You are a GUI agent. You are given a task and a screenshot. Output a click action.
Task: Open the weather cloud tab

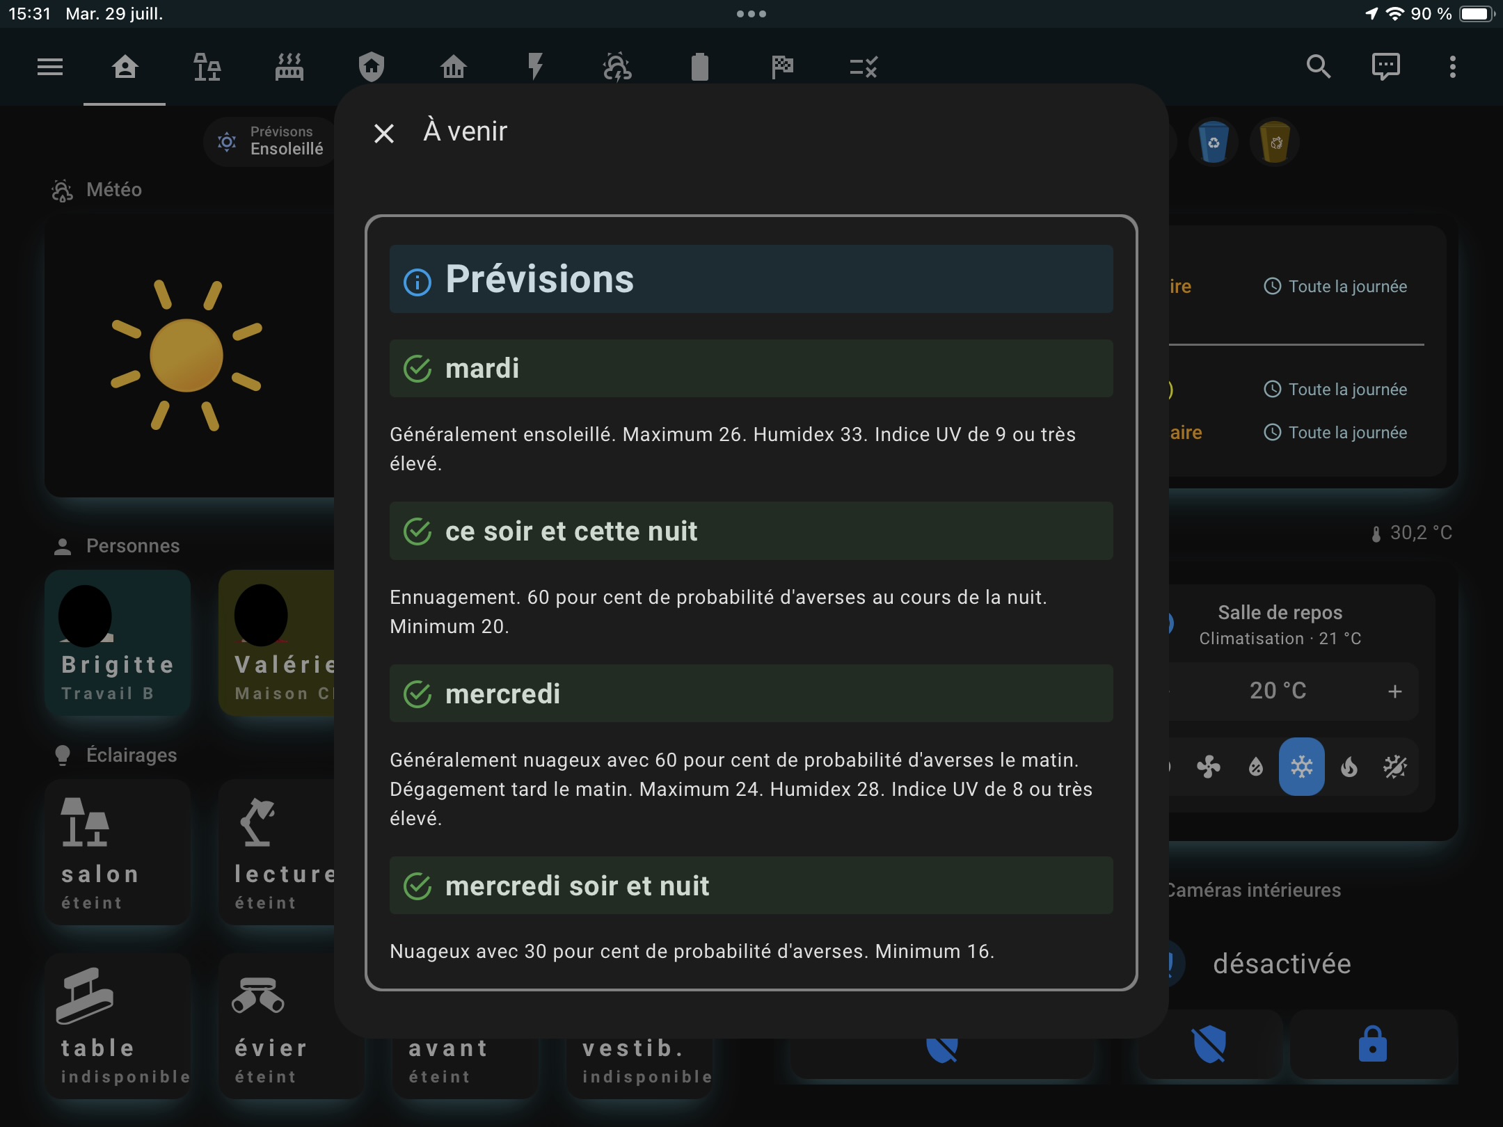pyautogui.click(x=617, y=67)
